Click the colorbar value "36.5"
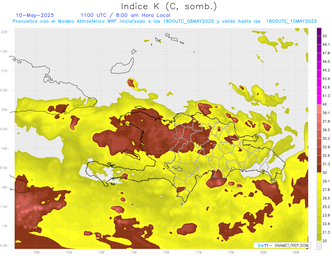 point(326,130)
